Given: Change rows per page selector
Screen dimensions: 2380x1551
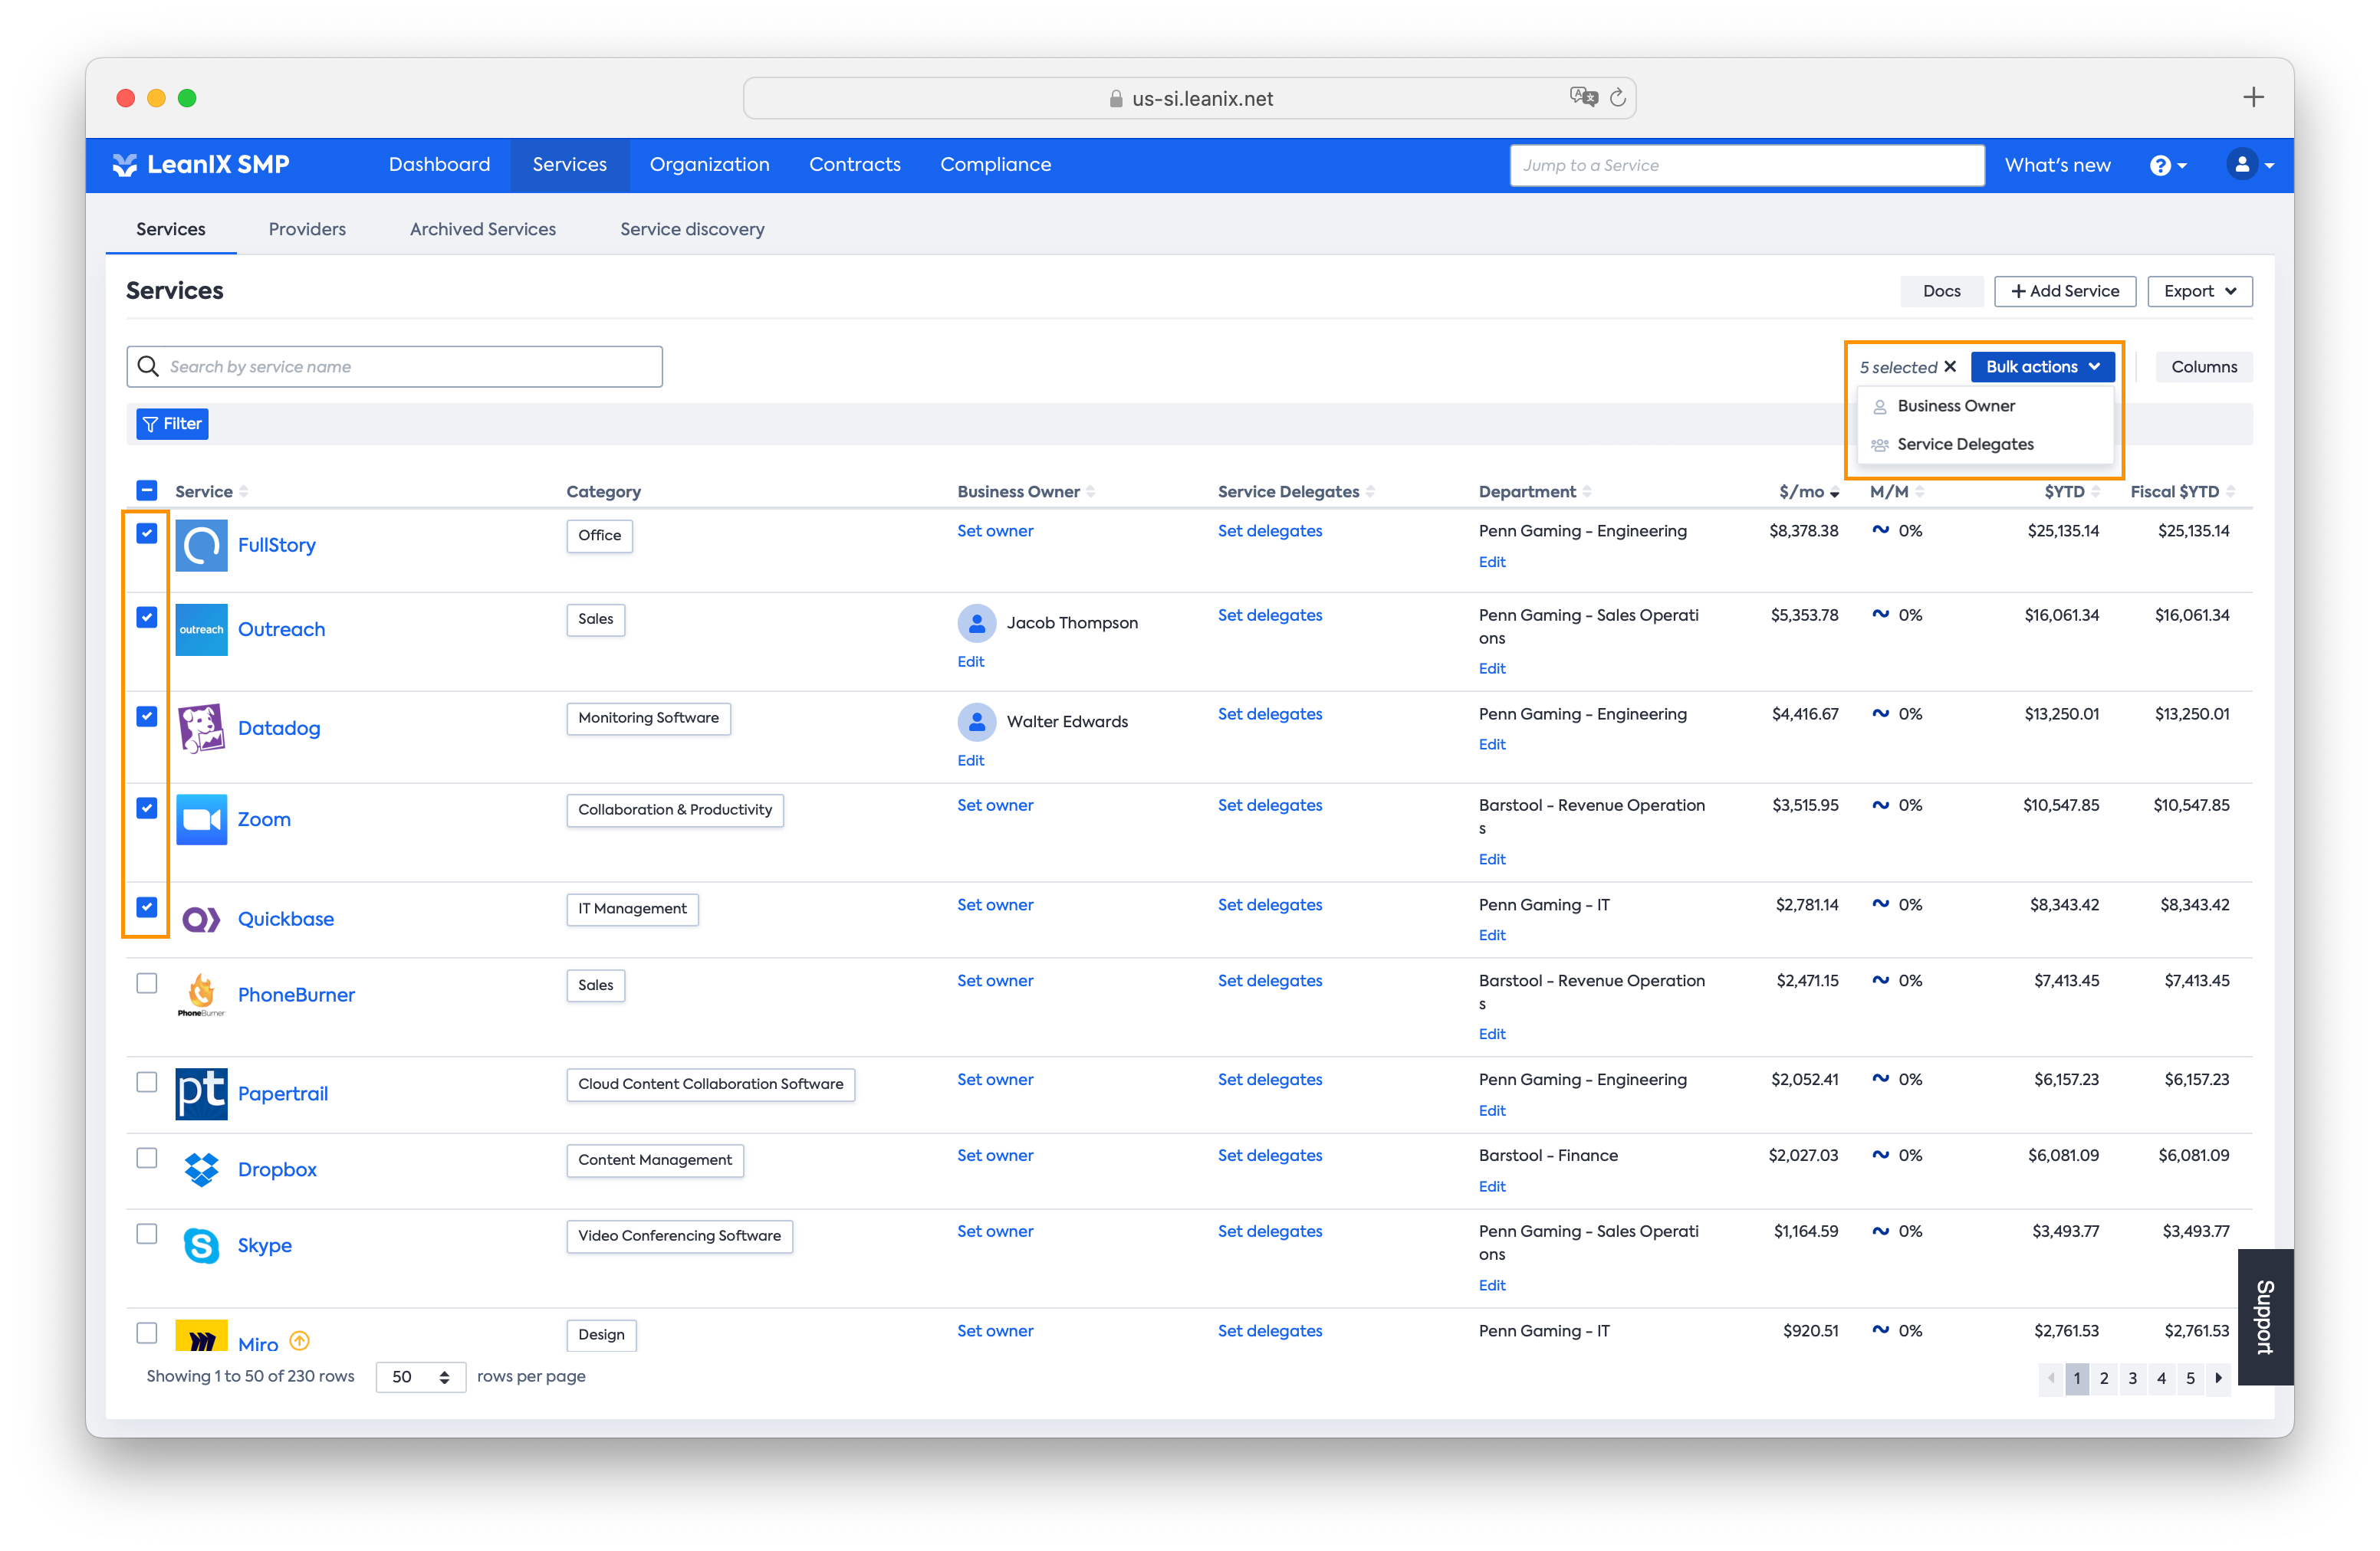Looking at the screenshot, I should pos(420,1377).
